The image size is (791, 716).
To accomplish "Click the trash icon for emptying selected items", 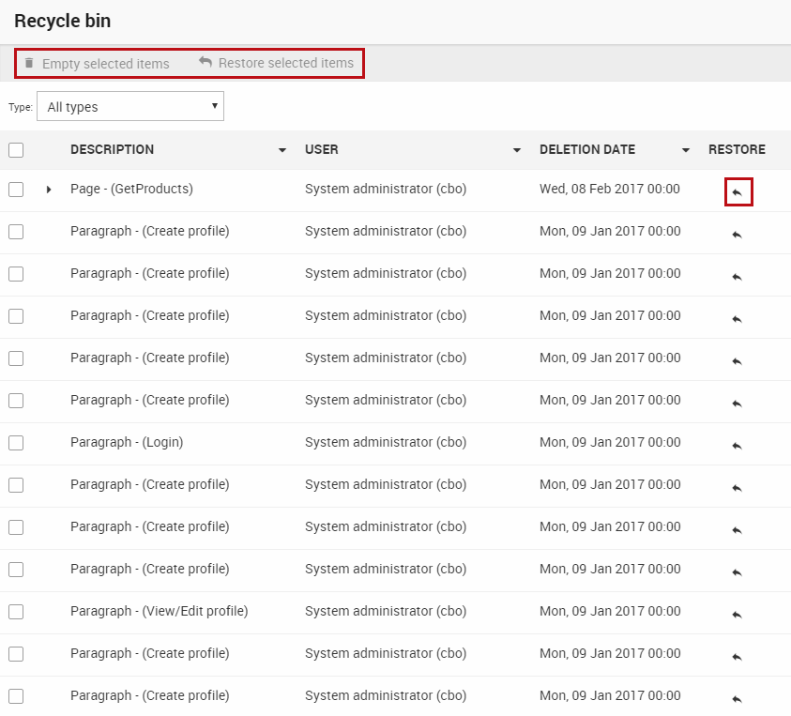I will click(x=29, y=63).
